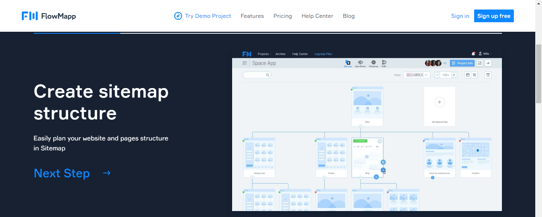
Task: Click the notification bell icon
Action: coord(473,54)
